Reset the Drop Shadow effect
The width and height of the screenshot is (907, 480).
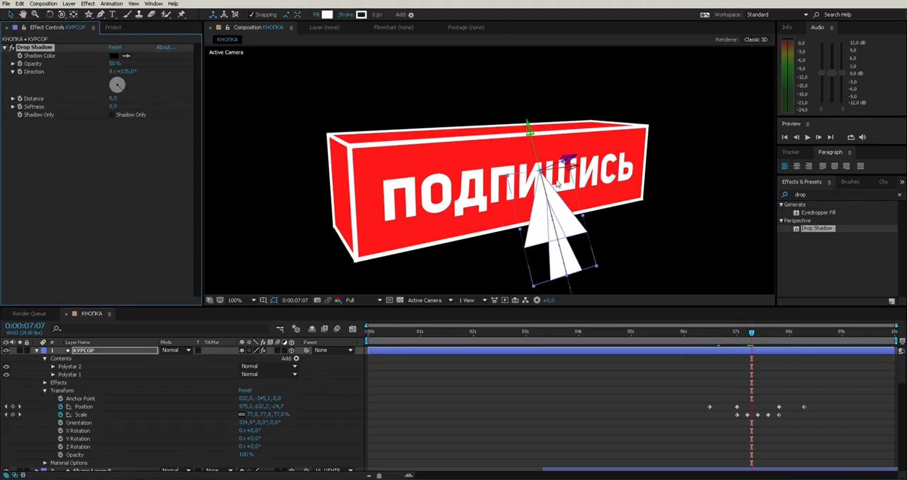pos(115,47)
